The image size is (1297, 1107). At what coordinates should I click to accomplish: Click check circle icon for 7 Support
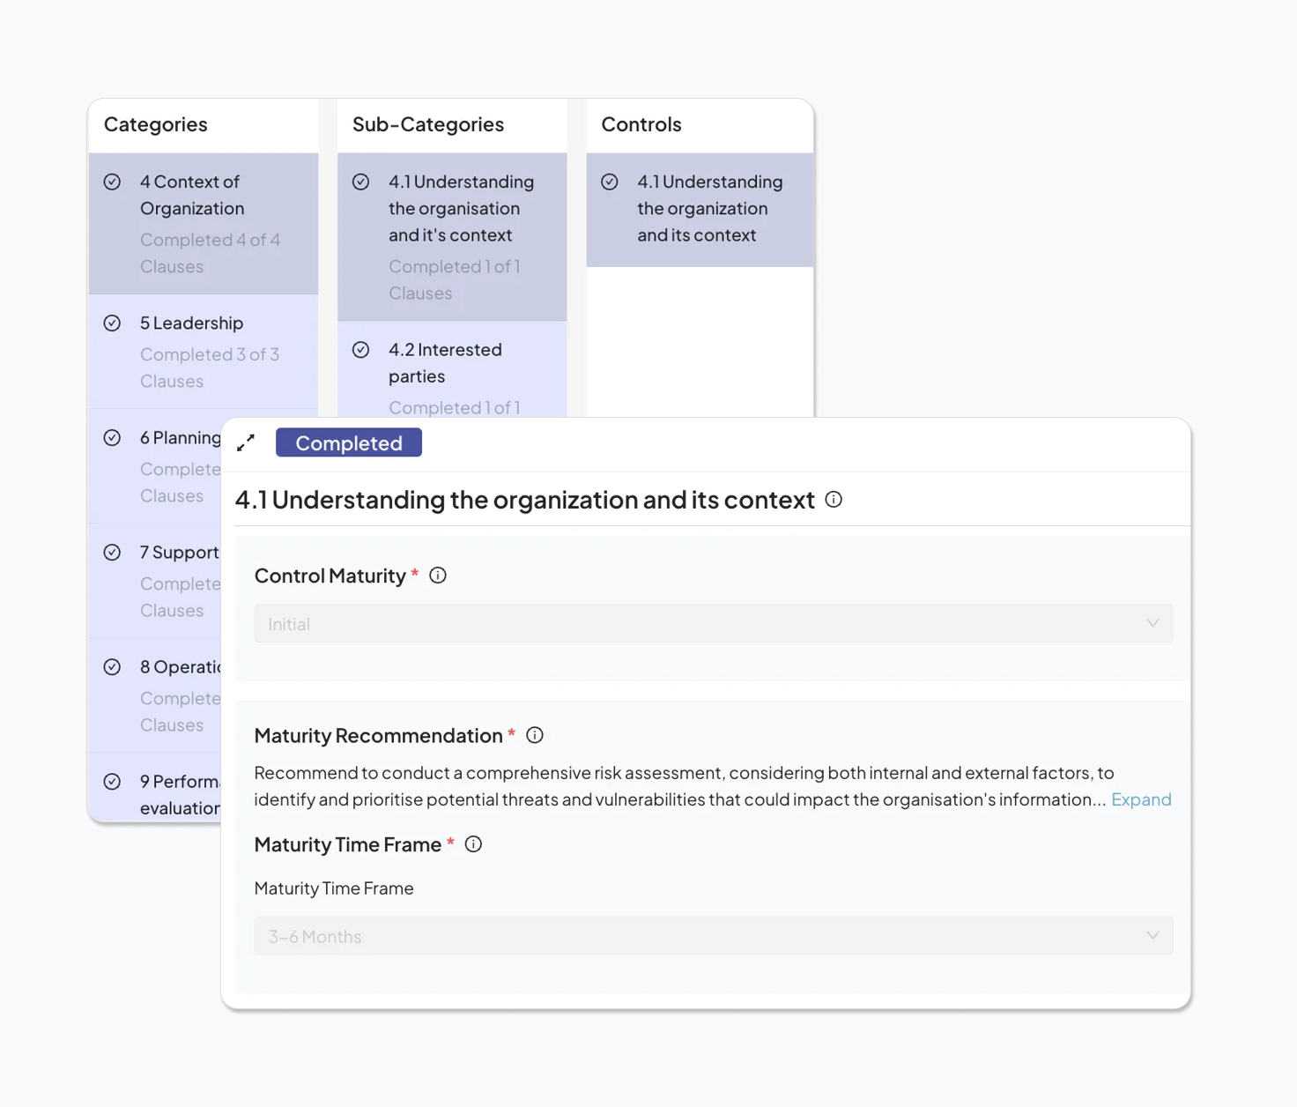[112, 552]
